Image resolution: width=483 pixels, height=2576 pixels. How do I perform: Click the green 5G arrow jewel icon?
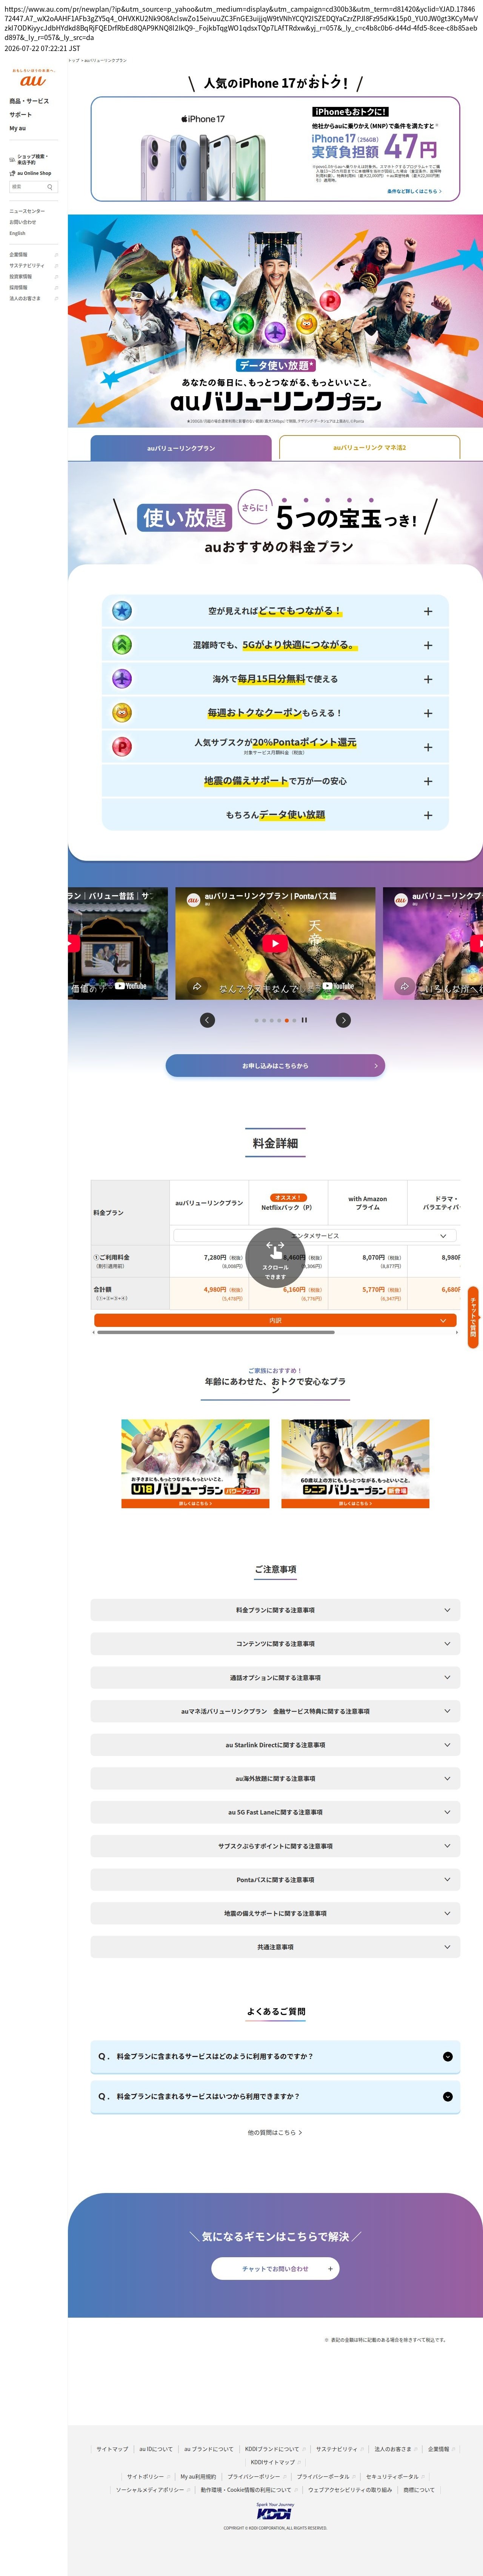click(x=122, y=645)
